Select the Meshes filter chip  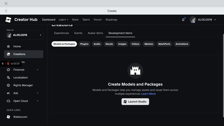click(x=149, y=44)
